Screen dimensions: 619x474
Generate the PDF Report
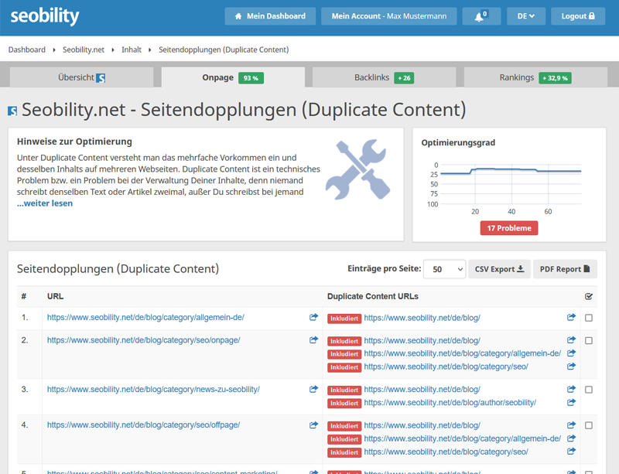(x=565, y=269)
